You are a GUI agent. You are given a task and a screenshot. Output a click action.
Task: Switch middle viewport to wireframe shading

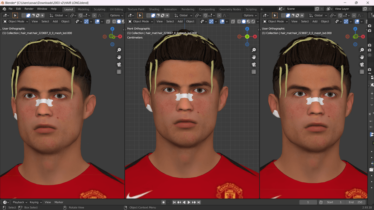click(239, 21)
